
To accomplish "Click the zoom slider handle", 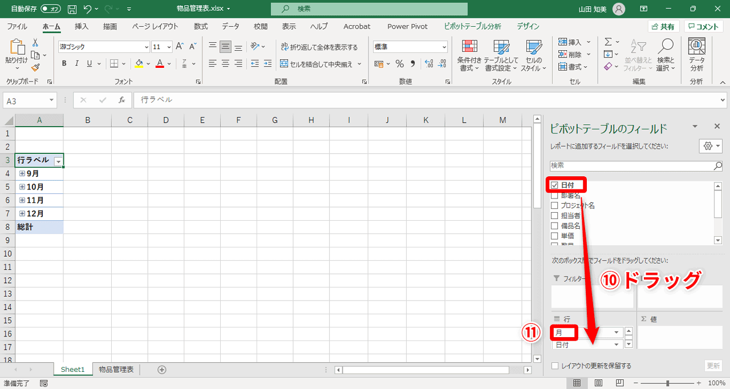I will point(668,383).
